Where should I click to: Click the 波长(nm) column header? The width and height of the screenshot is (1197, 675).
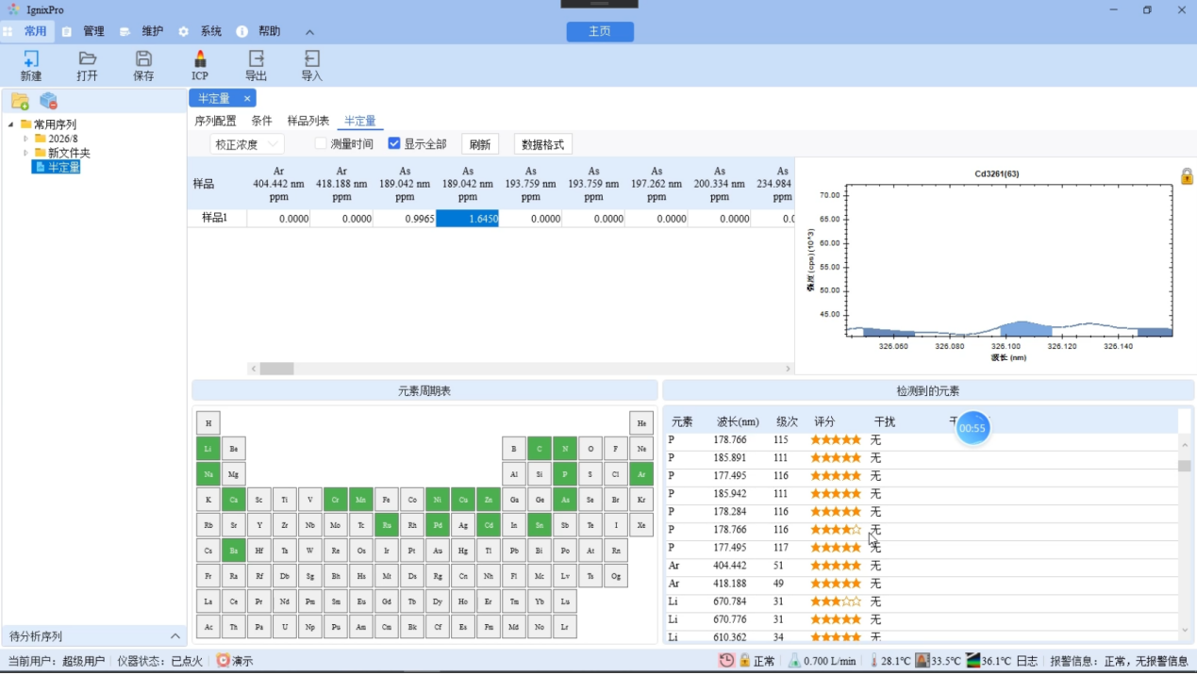738,421
